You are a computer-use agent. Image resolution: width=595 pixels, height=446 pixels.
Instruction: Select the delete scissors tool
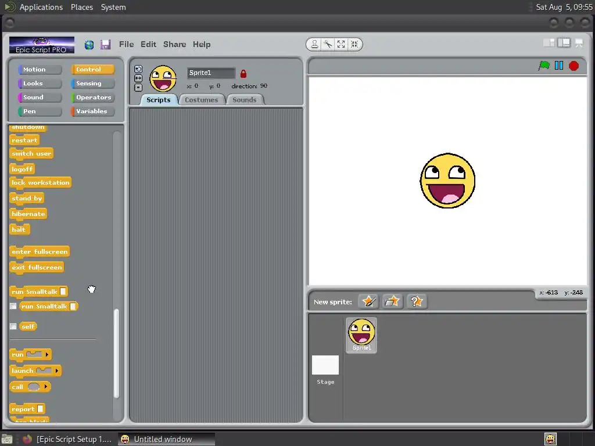tap(328, 44)
